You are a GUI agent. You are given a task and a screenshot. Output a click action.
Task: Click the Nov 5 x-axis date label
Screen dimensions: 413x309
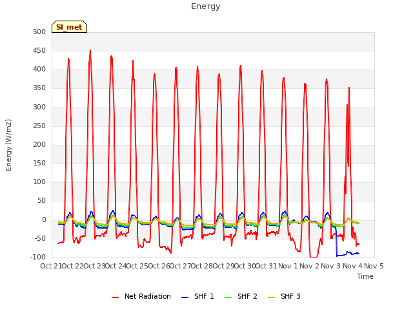[374, 266]
